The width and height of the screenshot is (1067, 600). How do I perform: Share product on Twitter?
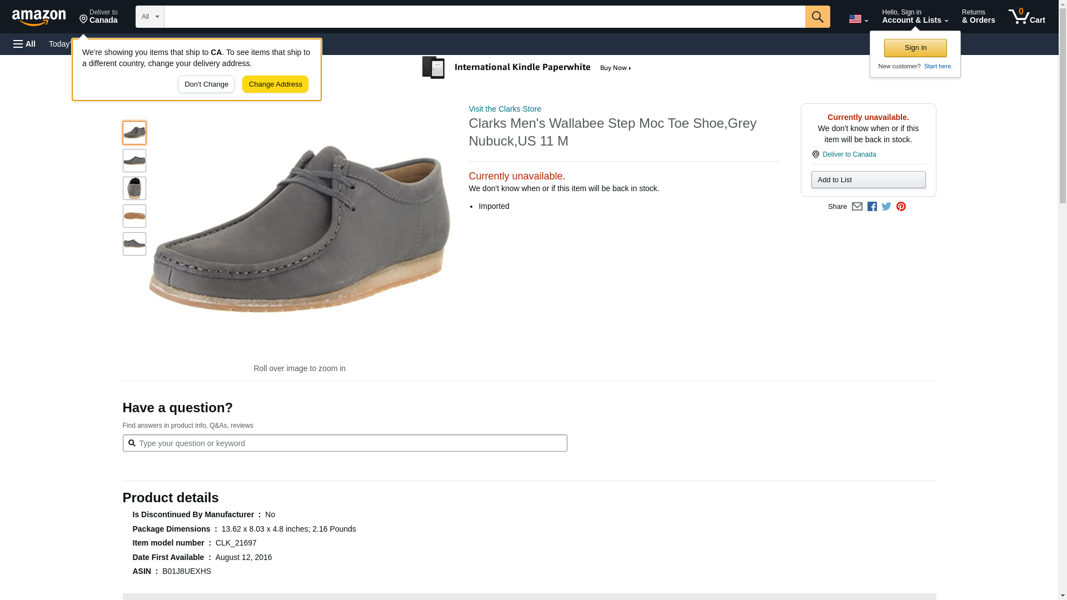click(886, 207)
